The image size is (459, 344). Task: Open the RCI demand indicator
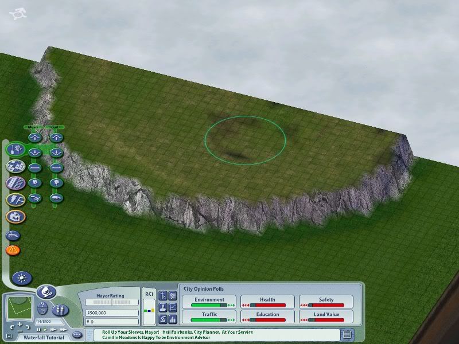149,311
